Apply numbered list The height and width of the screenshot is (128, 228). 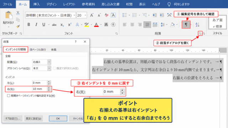135,15
